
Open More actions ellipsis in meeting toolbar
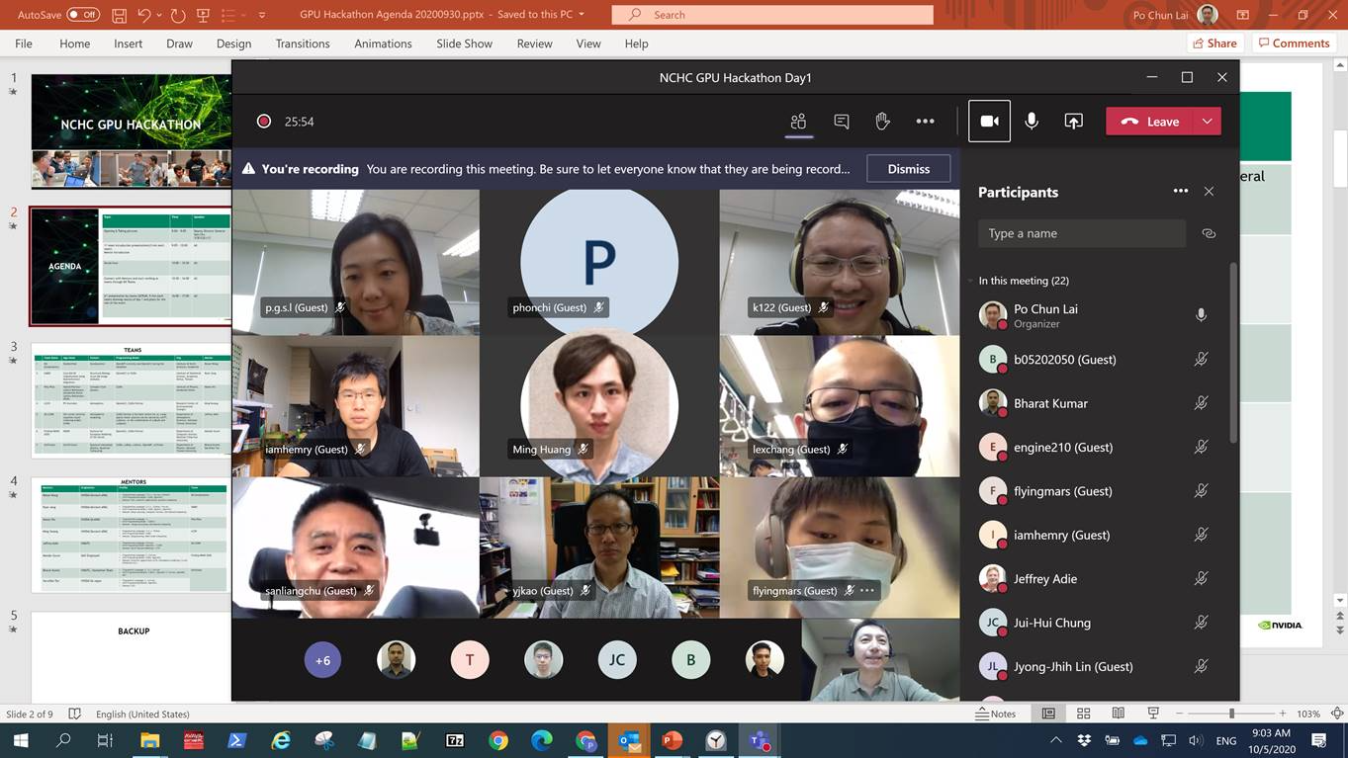point(925,122)
